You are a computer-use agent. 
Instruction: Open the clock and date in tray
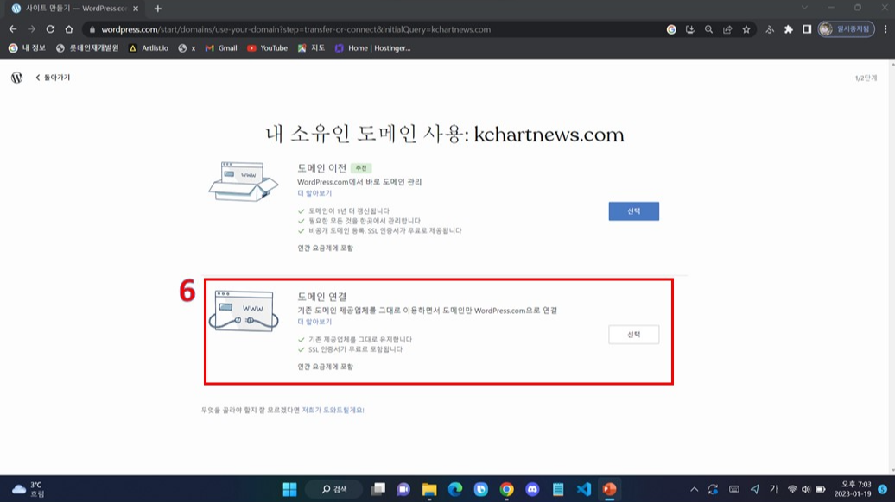(x=853, y=489)
